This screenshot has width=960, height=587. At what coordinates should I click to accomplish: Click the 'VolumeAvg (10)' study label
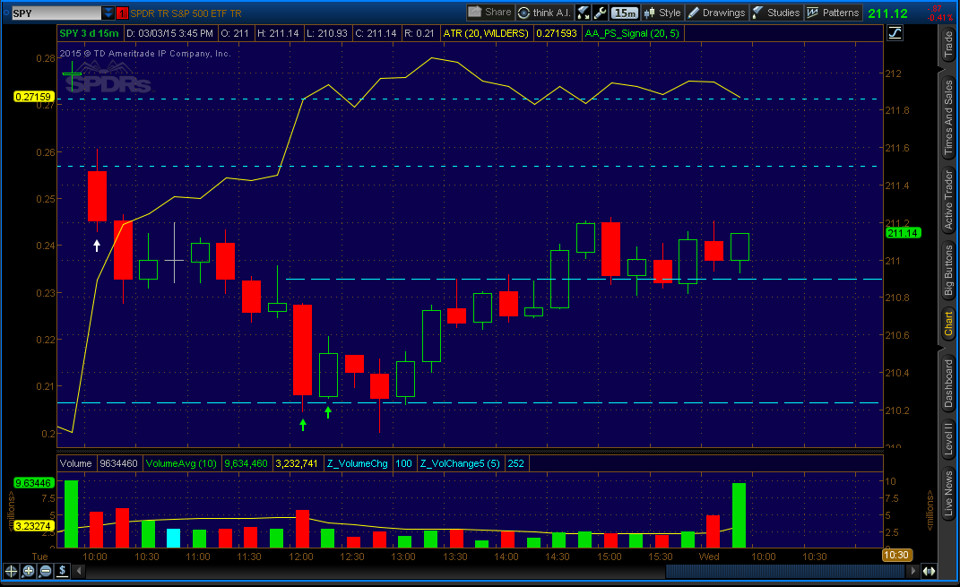pyautogui.click(x=181, y=463)
